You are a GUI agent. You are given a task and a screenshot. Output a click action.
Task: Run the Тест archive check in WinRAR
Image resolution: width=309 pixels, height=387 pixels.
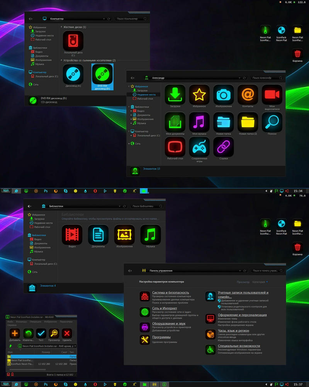[x=41, y=333]
